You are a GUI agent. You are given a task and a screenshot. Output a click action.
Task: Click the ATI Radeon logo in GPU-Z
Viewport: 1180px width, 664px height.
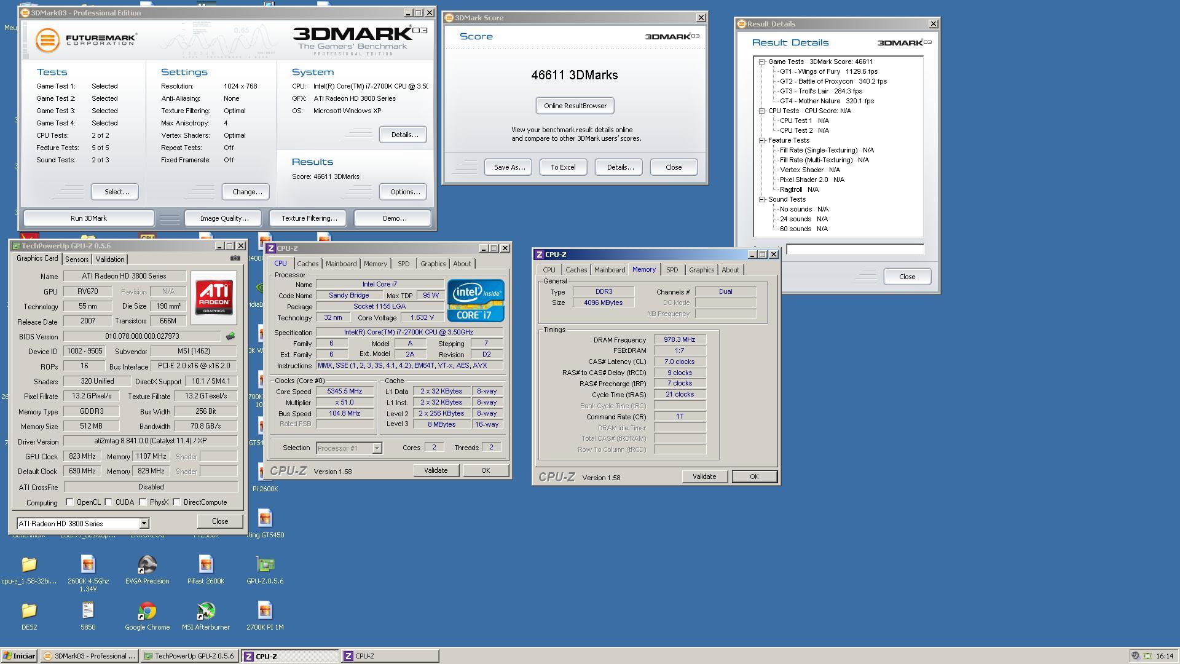214,297
